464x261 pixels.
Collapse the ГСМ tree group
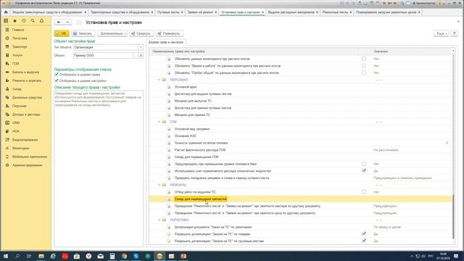tap(159, 122)
